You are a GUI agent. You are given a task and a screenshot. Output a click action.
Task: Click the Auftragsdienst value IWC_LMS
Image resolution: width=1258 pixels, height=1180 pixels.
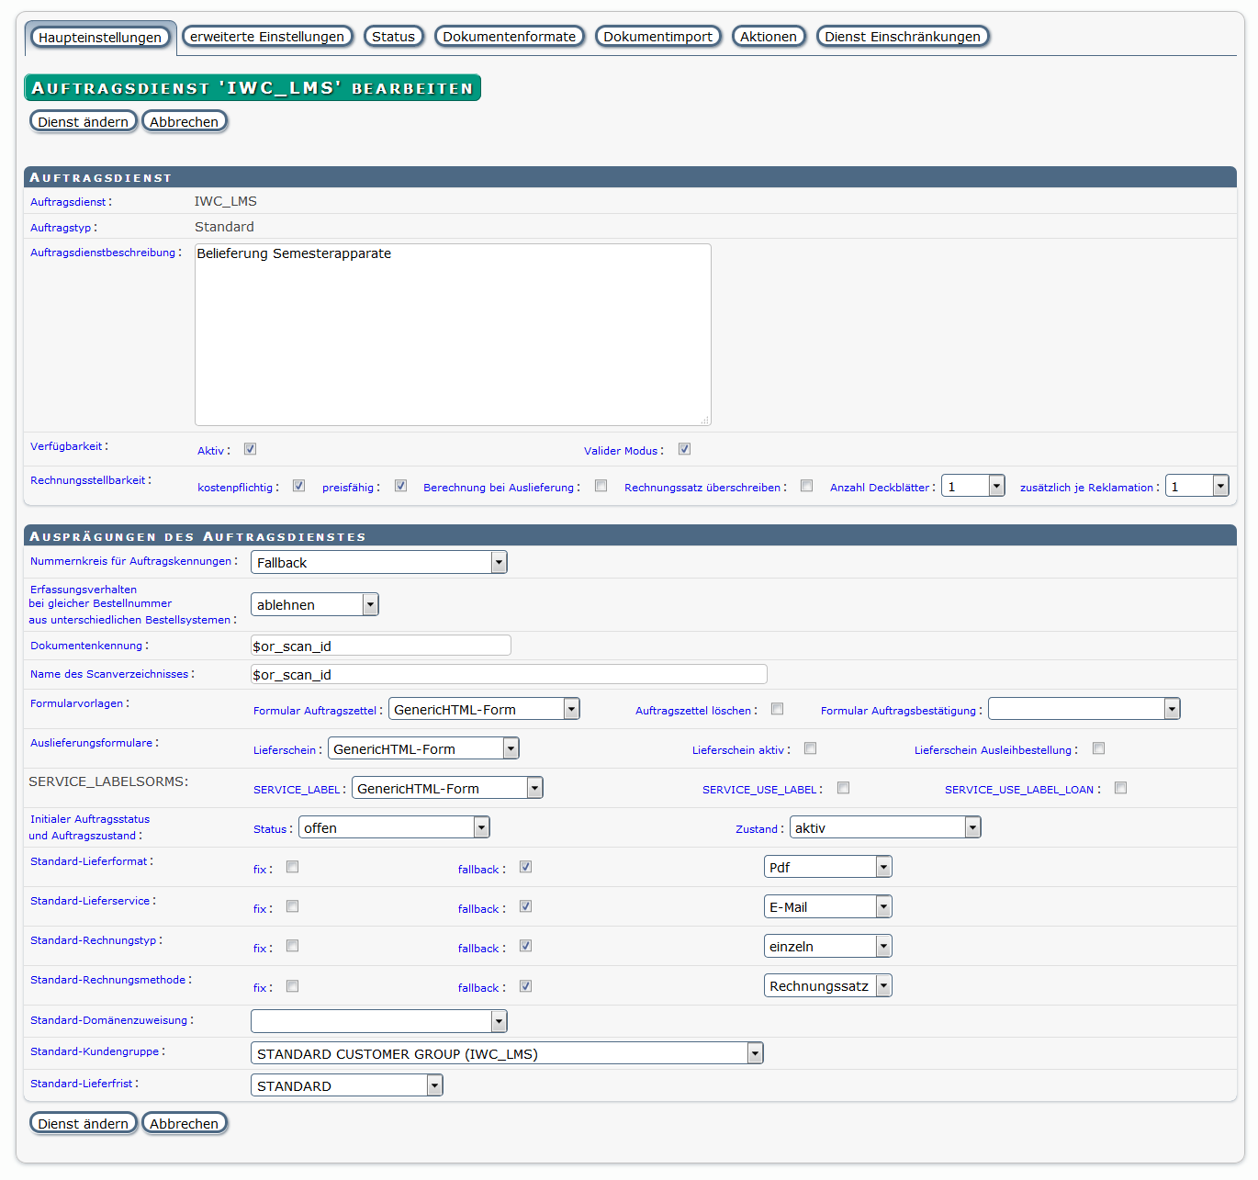pyautogui.click(x=226, y=201)
